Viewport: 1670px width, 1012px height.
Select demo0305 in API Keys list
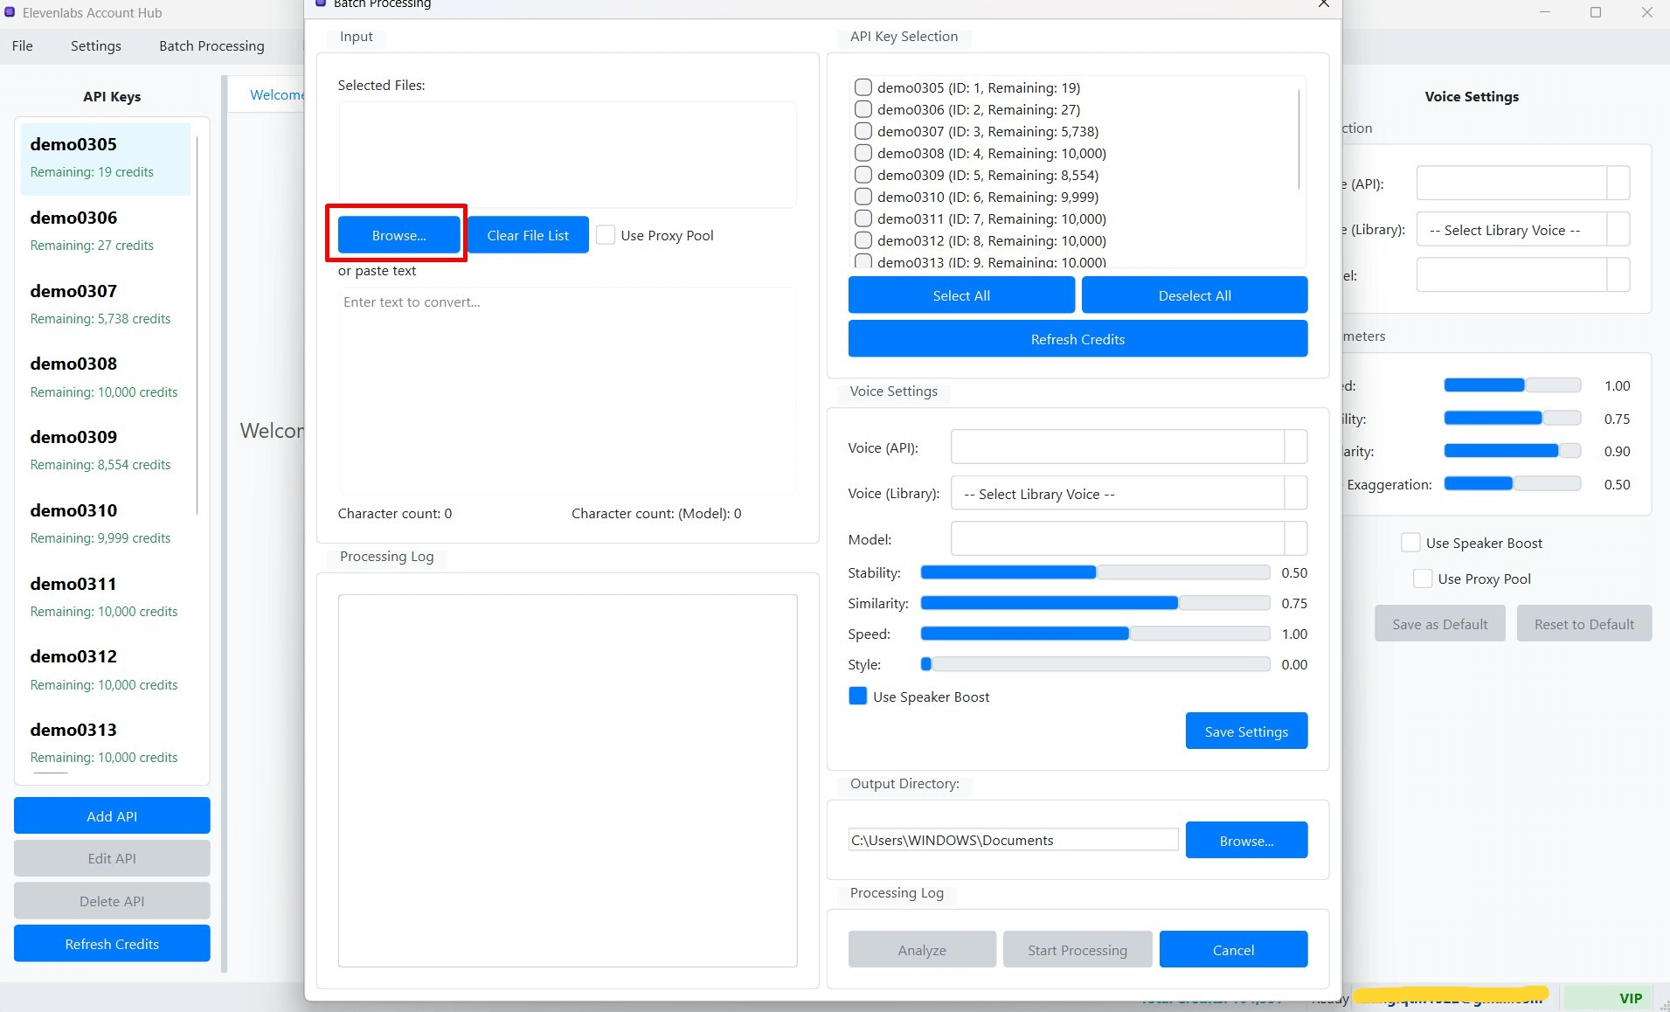[x=104, y=158]
